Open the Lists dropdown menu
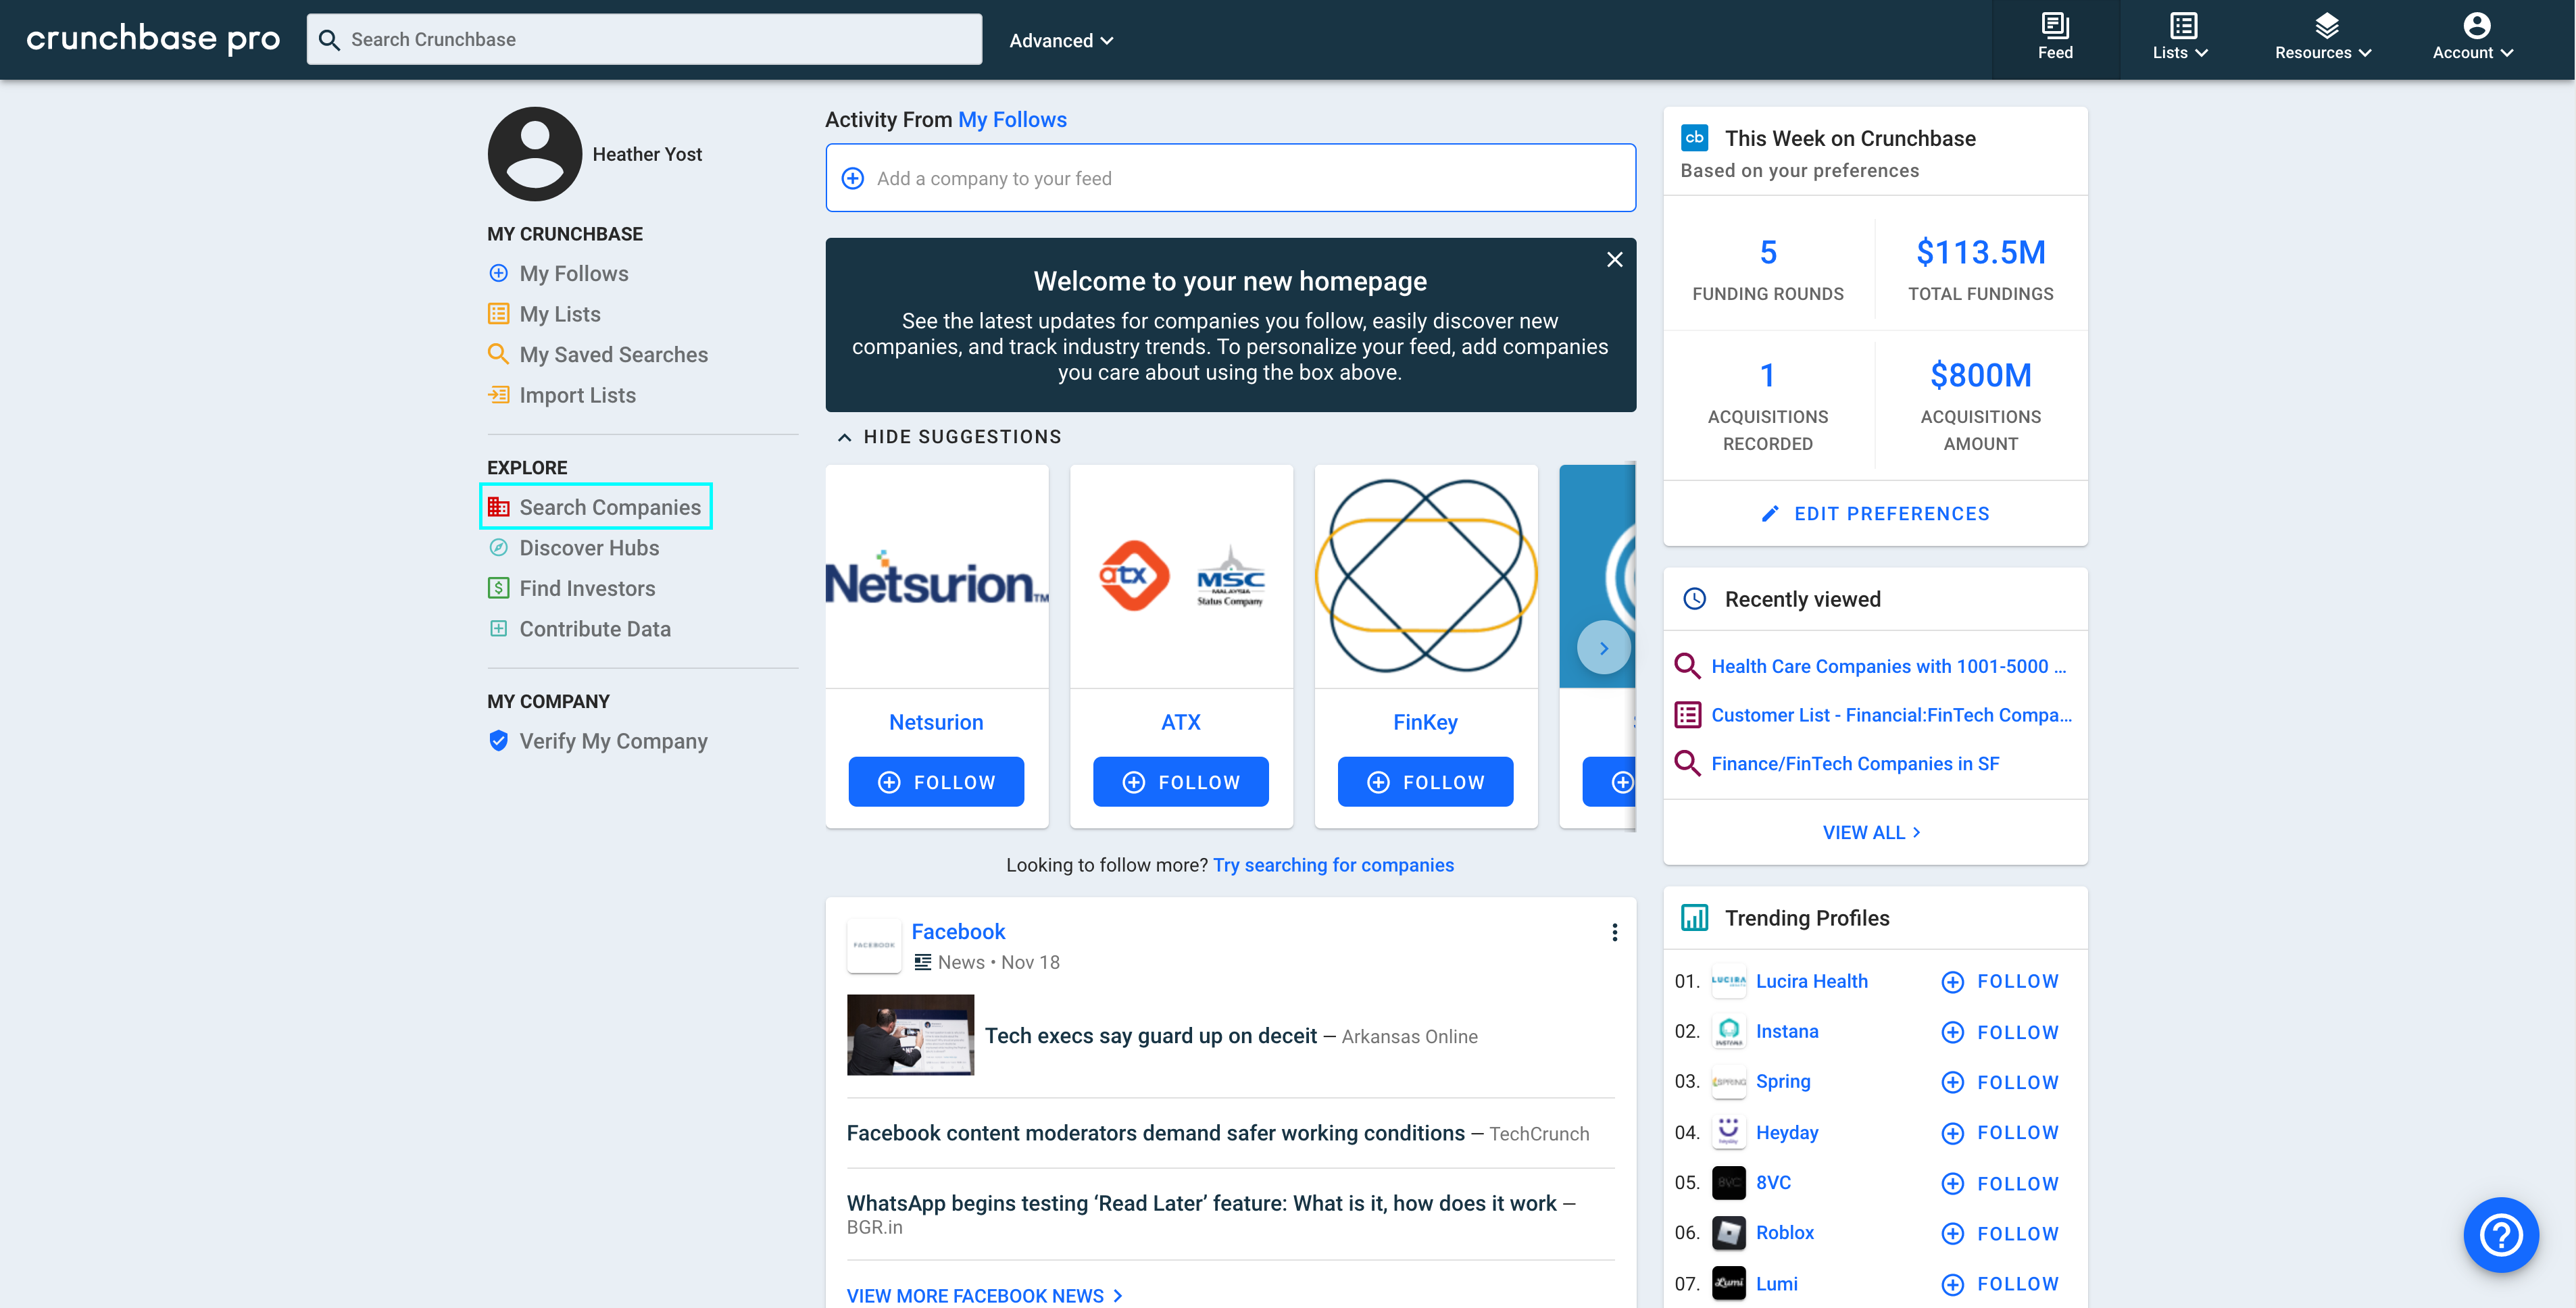The width and height of the screenshot is (2576, 1308). point(2180,38)
